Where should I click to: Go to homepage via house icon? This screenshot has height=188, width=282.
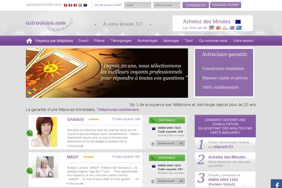pos(29,41)
